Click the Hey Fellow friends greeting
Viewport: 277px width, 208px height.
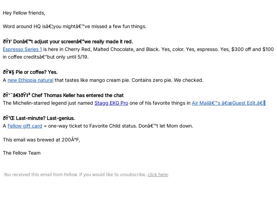24,13
